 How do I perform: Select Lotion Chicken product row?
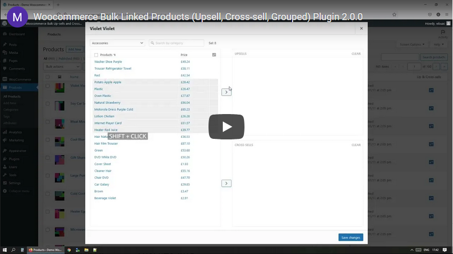click(156, 116)
